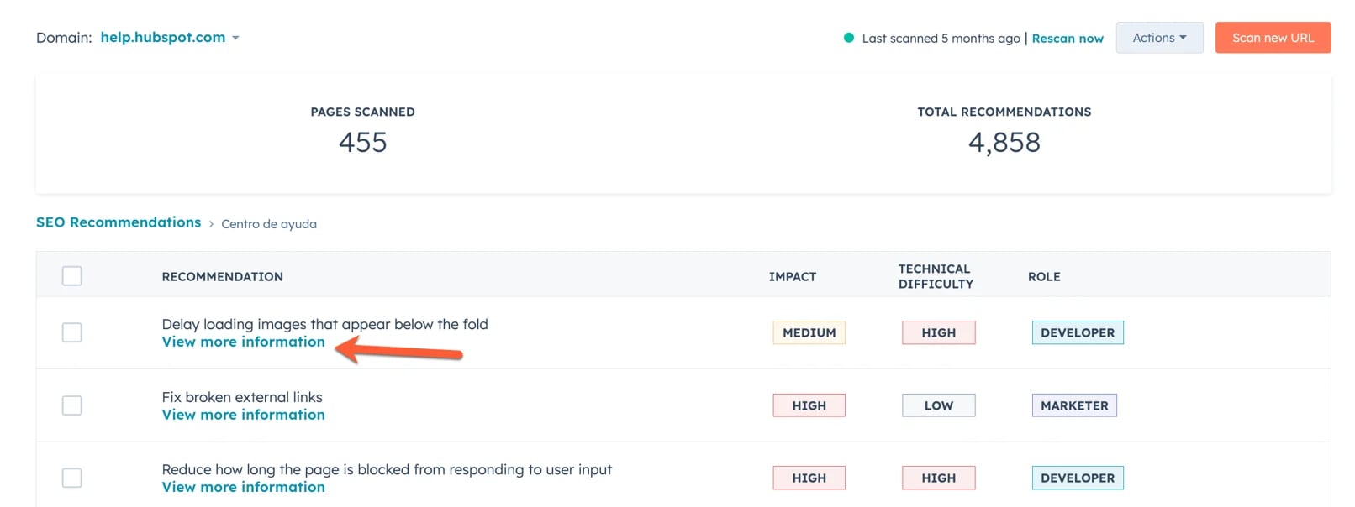Click the Rescan now link
Screen dimensions: 1355x507
[1067, 39]
